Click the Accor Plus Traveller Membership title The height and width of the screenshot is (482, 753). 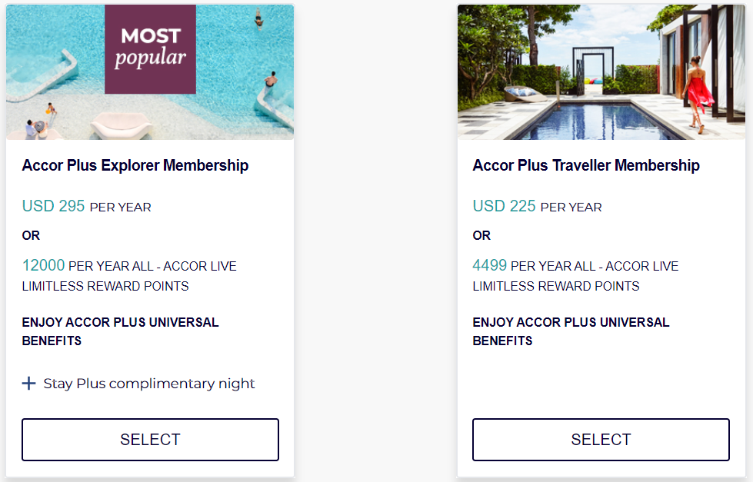pos(586,165)
